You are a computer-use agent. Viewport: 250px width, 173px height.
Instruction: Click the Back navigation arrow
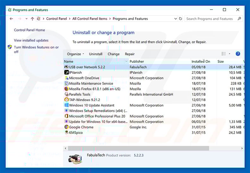11,19
